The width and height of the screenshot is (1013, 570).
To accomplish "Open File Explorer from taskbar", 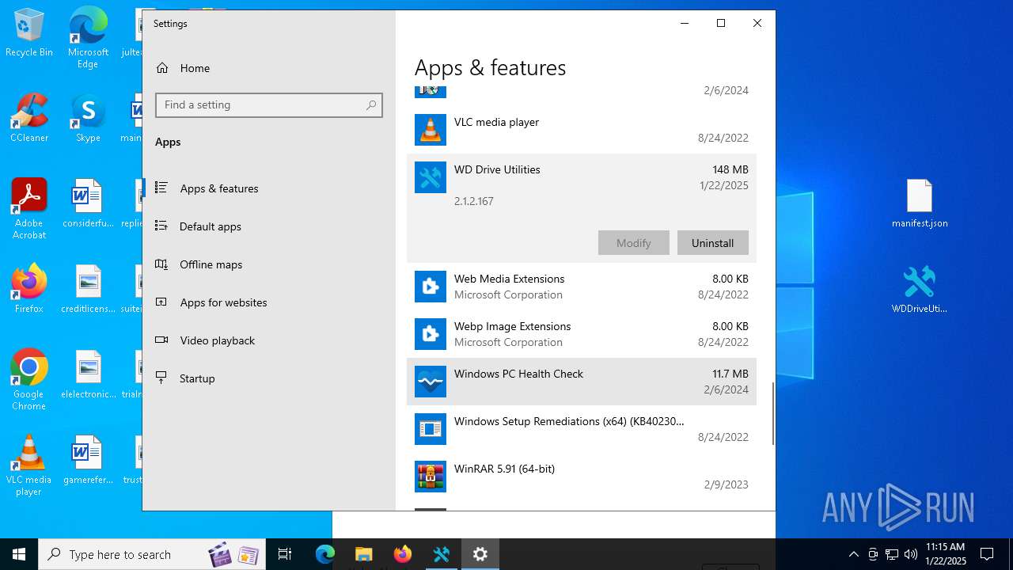I will coord(363,554).
